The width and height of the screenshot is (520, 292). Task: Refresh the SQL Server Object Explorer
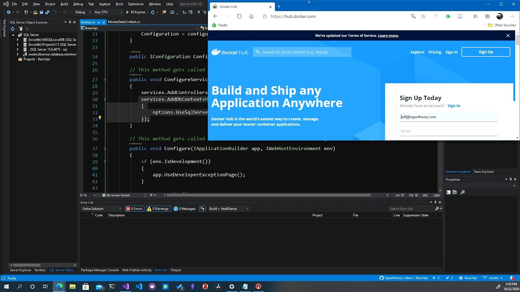click(x=13, y=29)
